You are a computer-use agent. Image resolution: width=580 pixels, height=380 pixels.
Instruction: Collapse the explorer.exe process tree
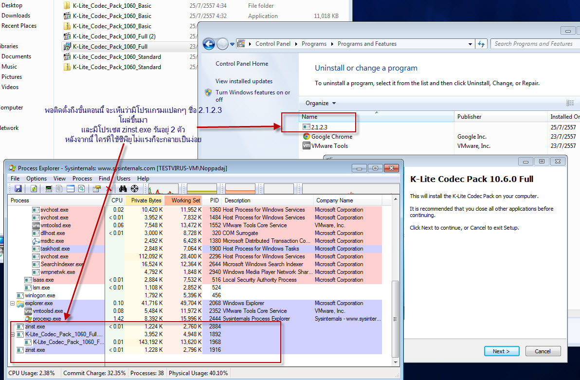pyautogui.click(x=13, y=303)
